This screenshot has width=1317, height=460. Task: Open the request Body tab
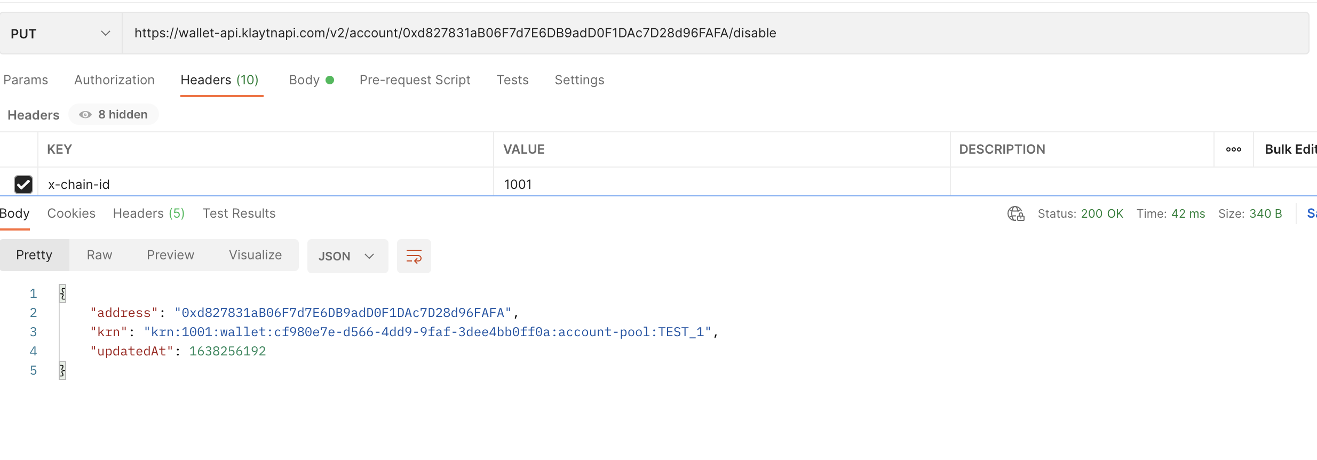coord(311,80)
